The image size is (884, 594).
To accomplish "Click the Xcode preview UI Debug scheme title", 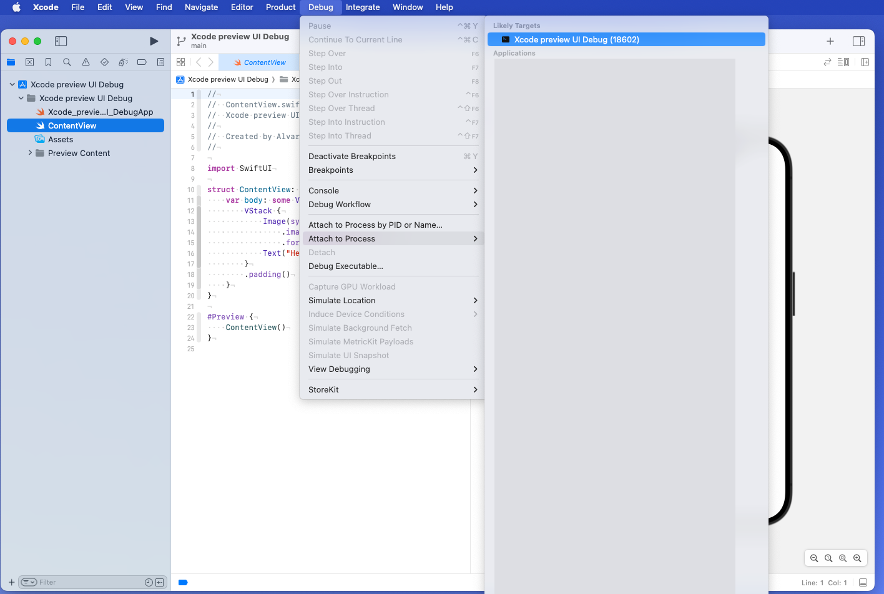I will click(x=240, y=36).
